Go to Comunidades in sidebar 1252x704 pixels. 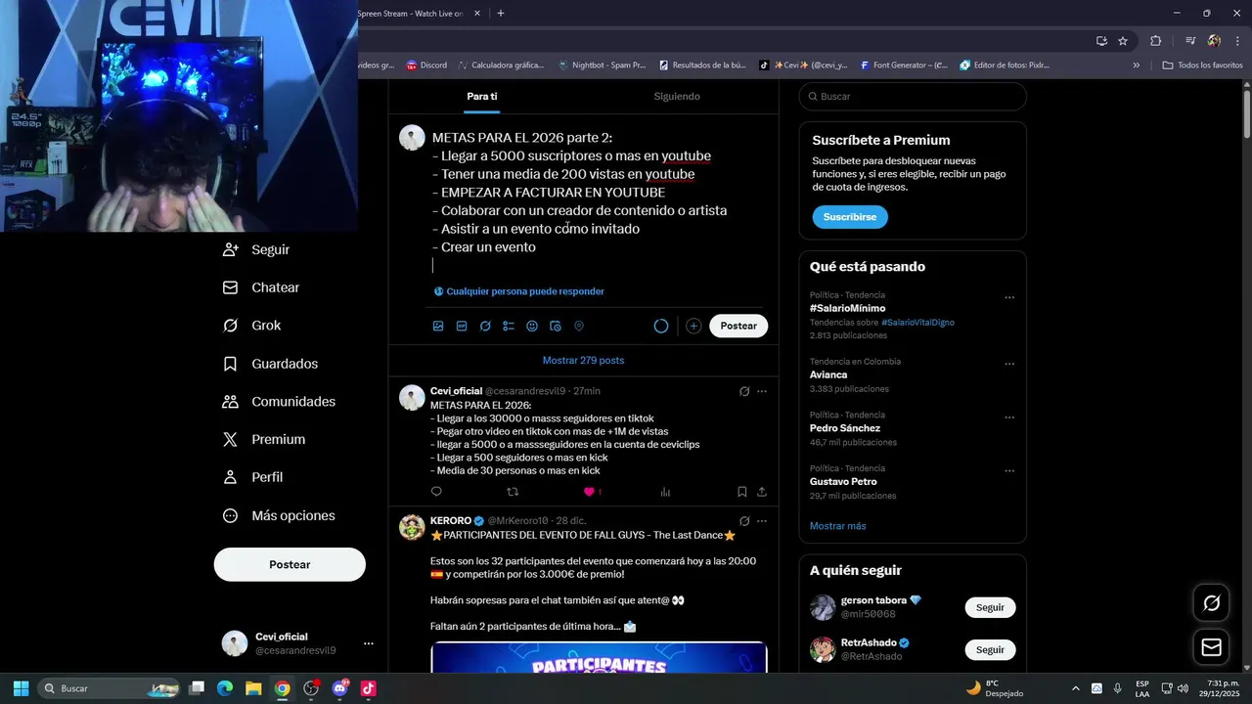[280, 402]
